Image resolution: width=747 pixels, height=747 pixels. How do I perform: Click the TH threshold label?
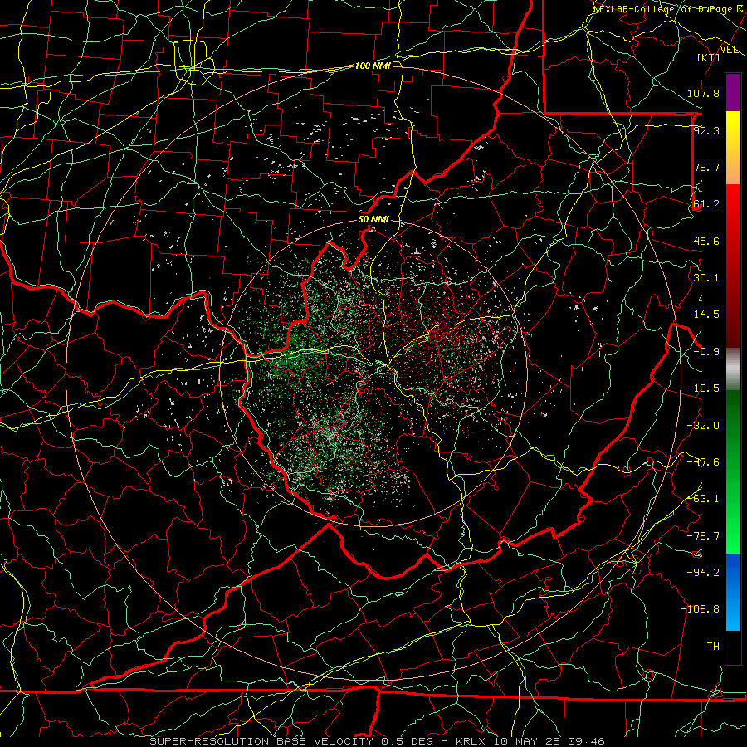[713, 646]
